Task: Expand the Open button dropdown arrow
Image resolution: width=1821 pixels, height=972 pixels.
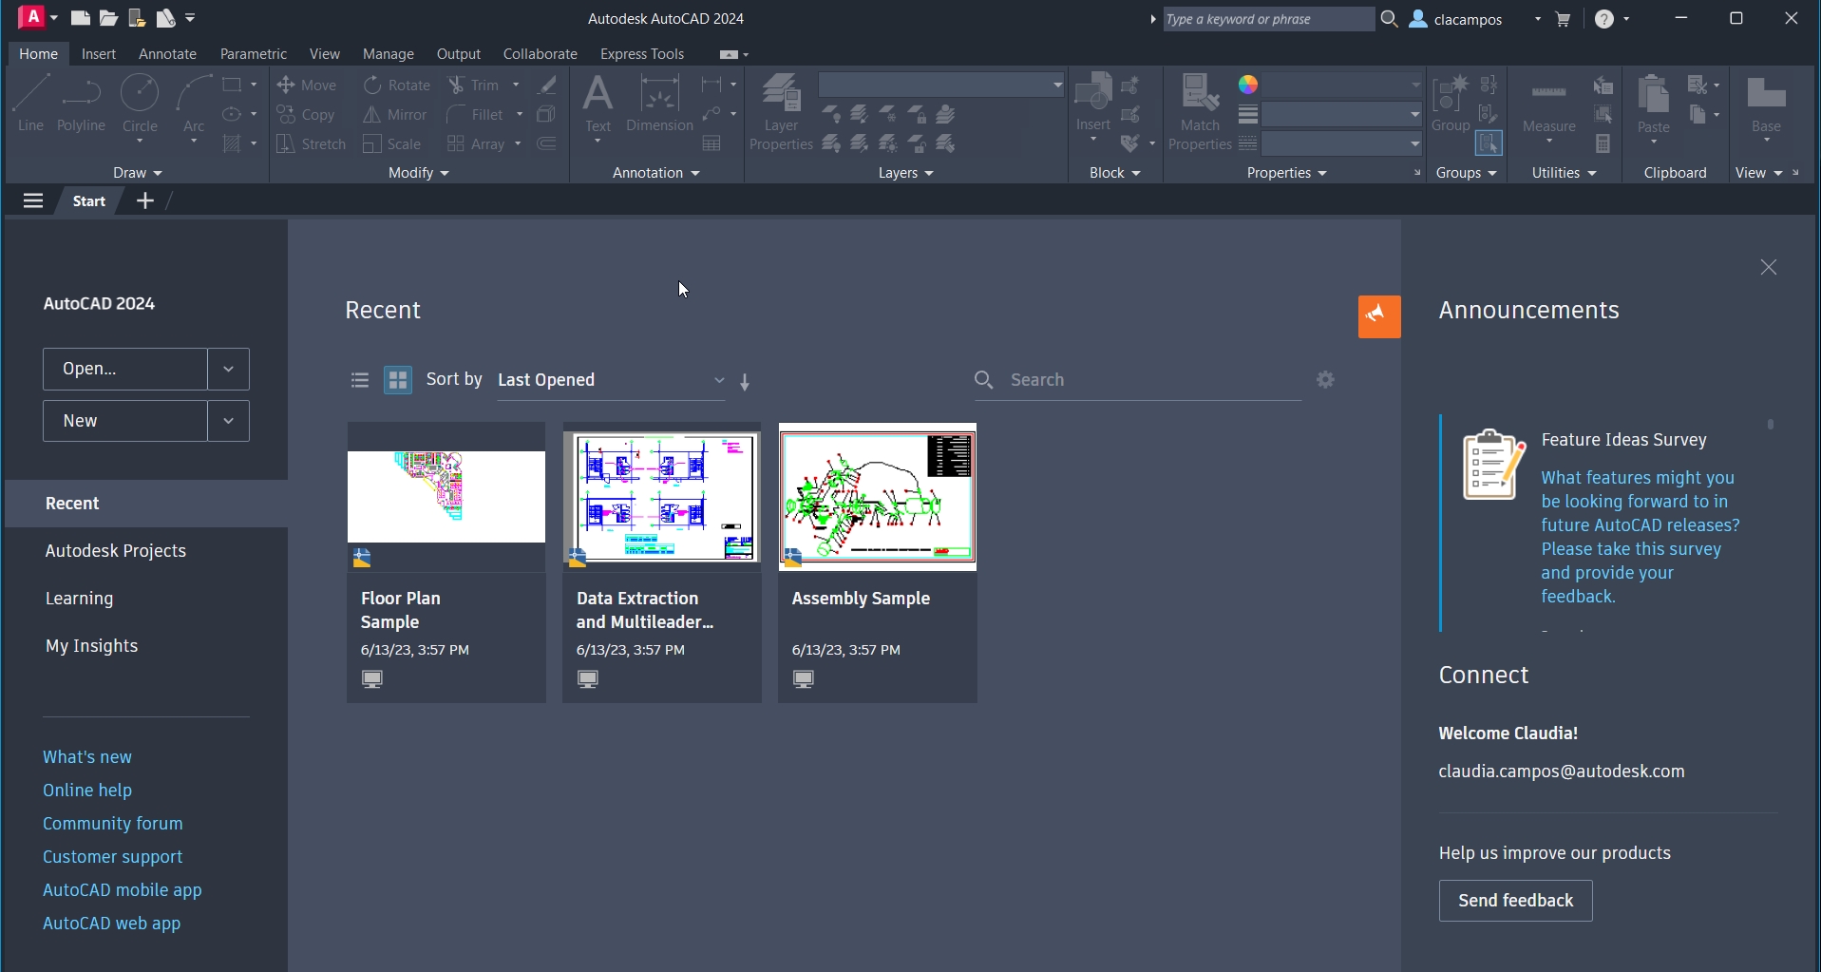Action: click(227, 369)
